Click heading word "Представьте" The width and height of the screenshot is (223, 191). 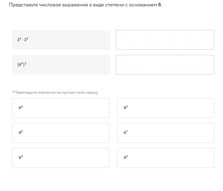pos(23,5)
